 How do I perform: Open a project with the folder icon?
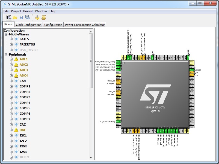15,17
